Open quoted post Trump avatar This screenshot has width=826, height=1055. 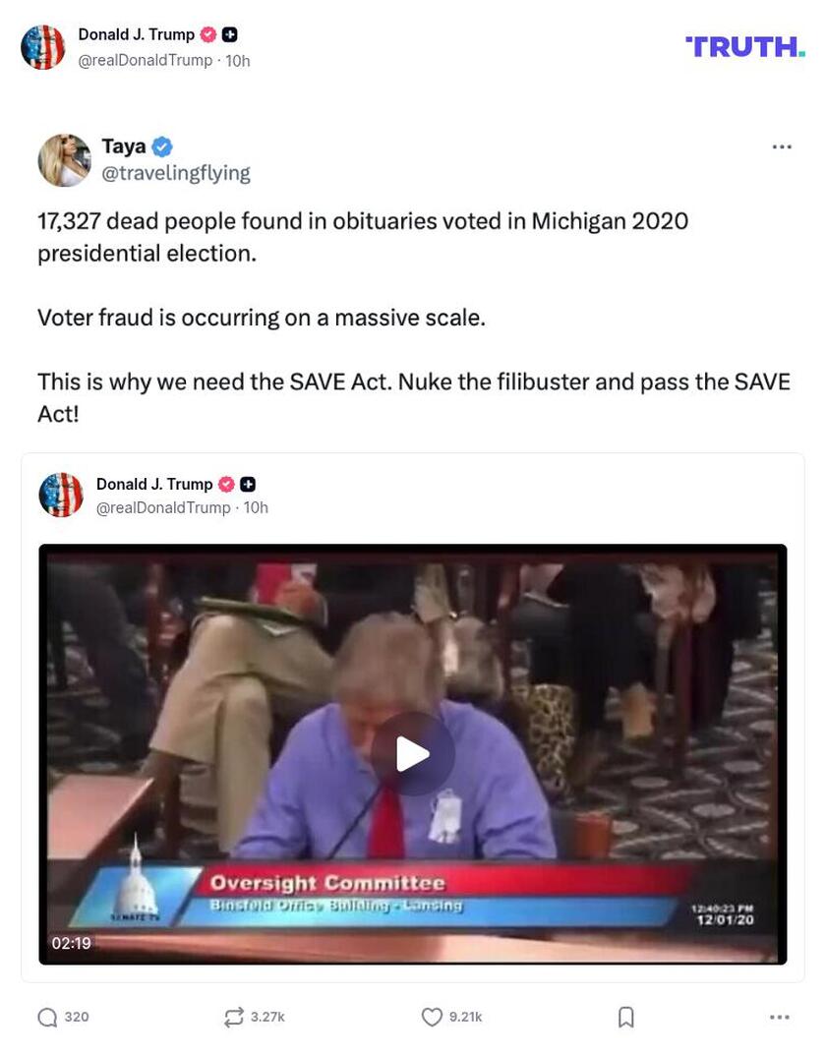coord(61,495)
